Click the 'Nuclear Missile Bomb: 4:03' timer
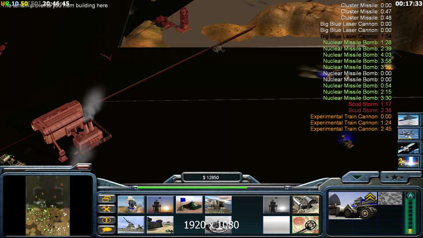The height and width of the screenshot is (238, 423). (x=357, y=55)
